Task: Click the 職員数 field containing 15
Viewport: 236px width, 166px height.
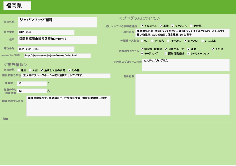Action: [32, 84]
